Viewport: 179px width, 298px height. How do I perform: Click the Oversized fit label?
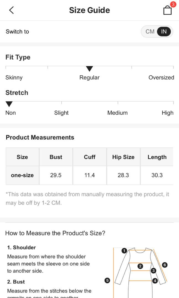click(161, 78)
